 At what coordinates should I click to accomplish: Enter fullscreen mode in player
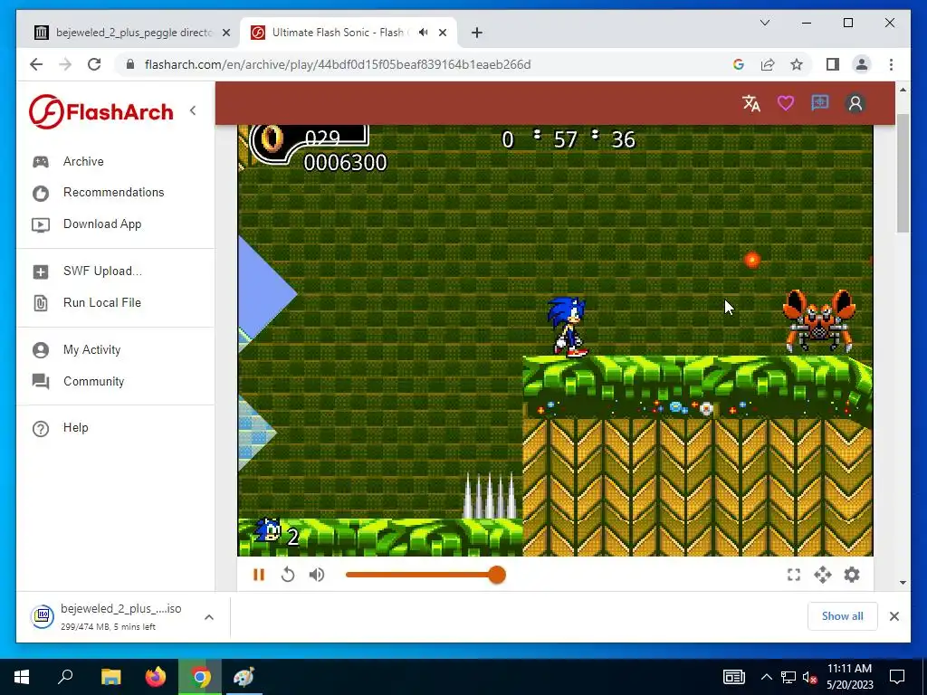tap(794, 575)
